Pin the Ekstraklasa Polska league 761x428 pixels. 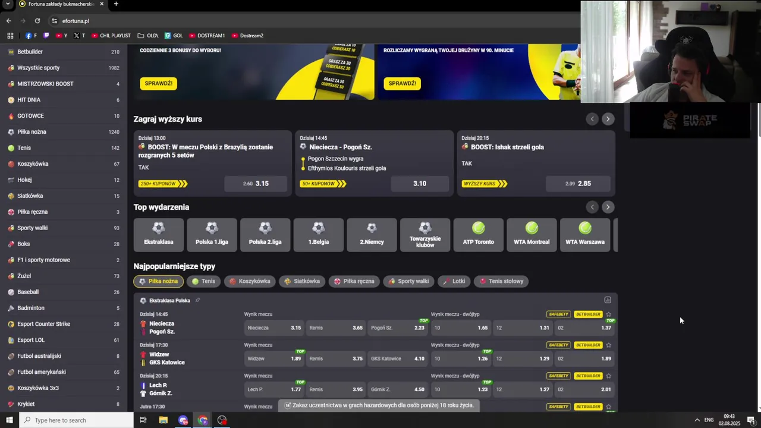(x=197, y=300)
